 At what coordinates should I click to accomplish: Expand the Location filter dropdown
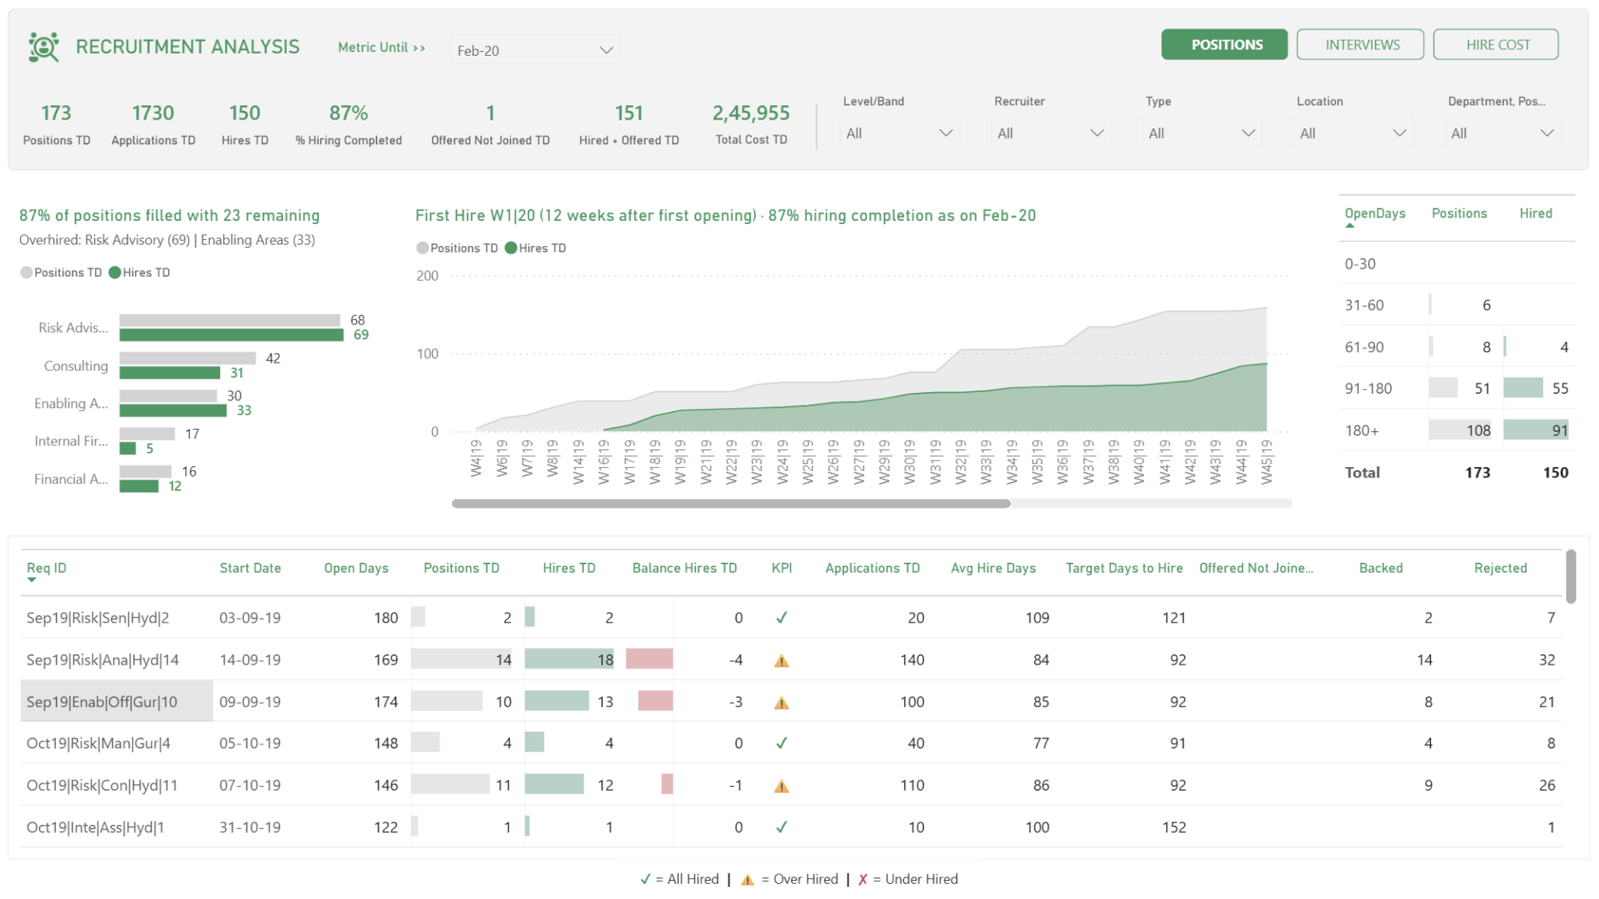tap(1353, 133)
